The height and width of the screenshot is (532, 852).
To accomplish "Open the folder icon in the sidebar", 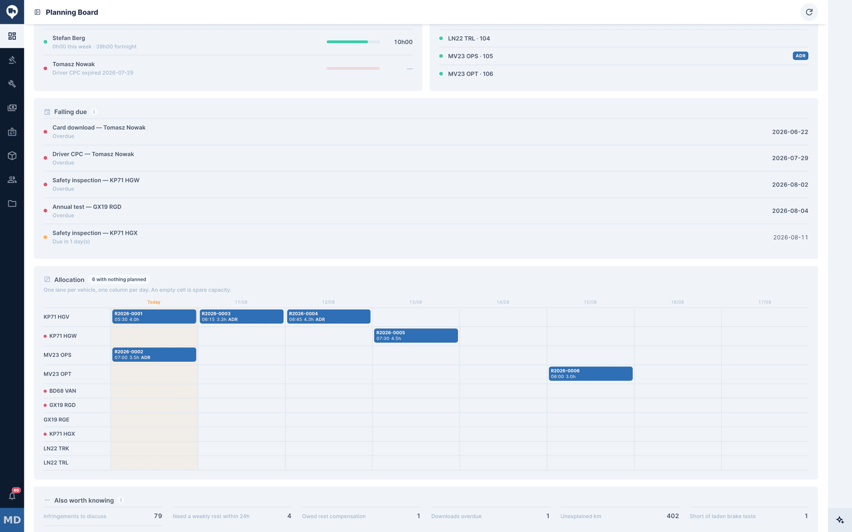I will point(12,204).
